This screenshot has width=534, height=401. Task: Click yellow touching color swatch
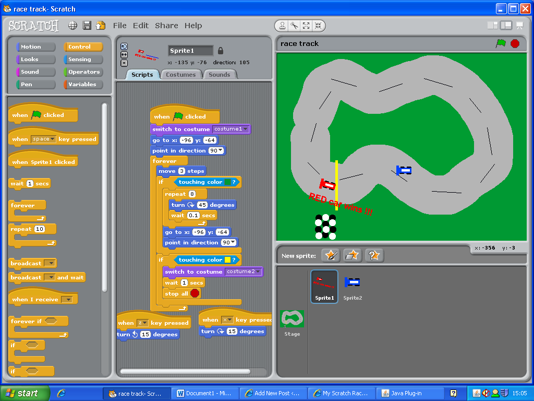[x=227, y=260]
